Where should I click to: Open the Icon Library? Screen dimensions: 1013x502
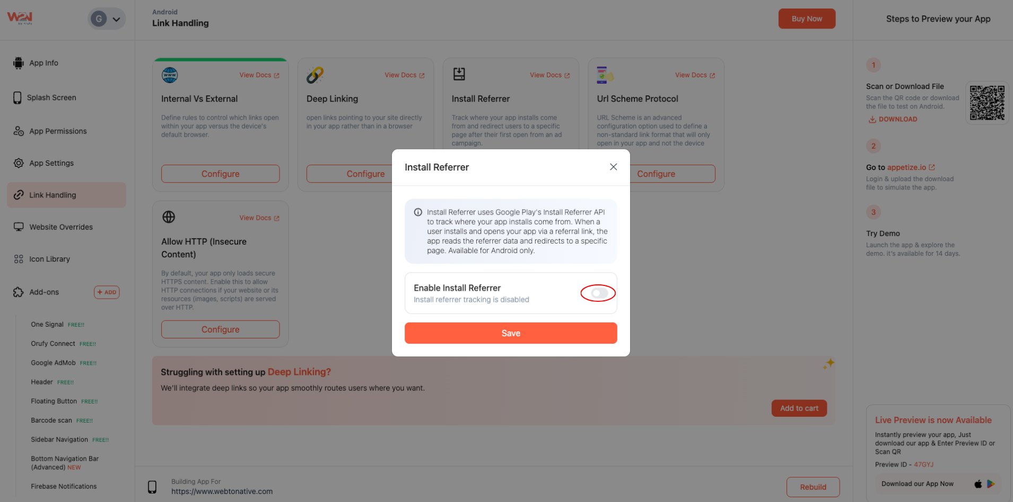(x=49, y=259)
